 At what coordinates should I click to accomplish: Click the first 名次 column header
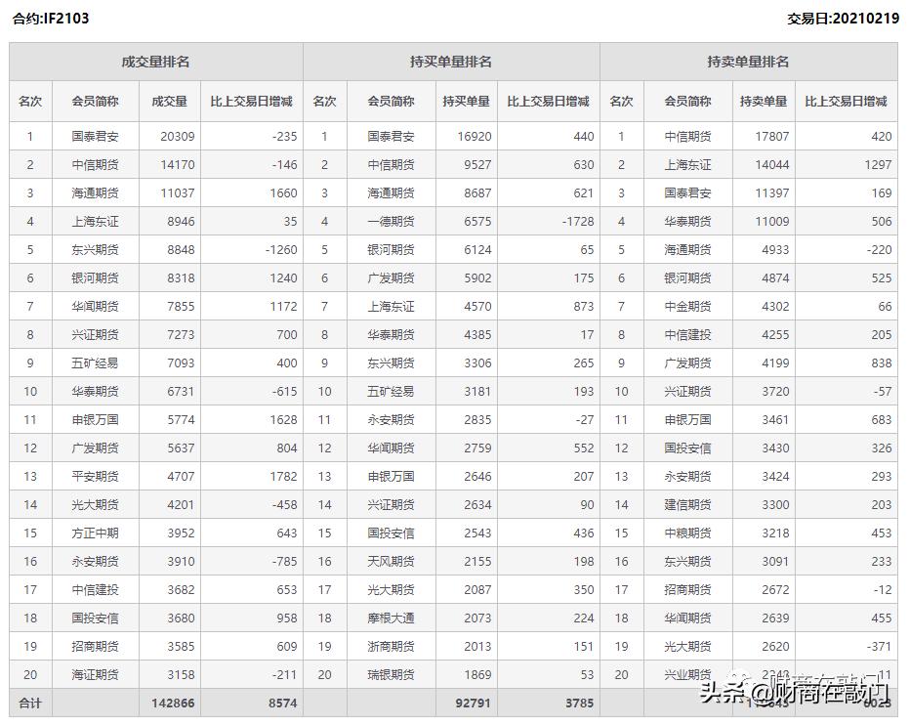click(30, 101)
